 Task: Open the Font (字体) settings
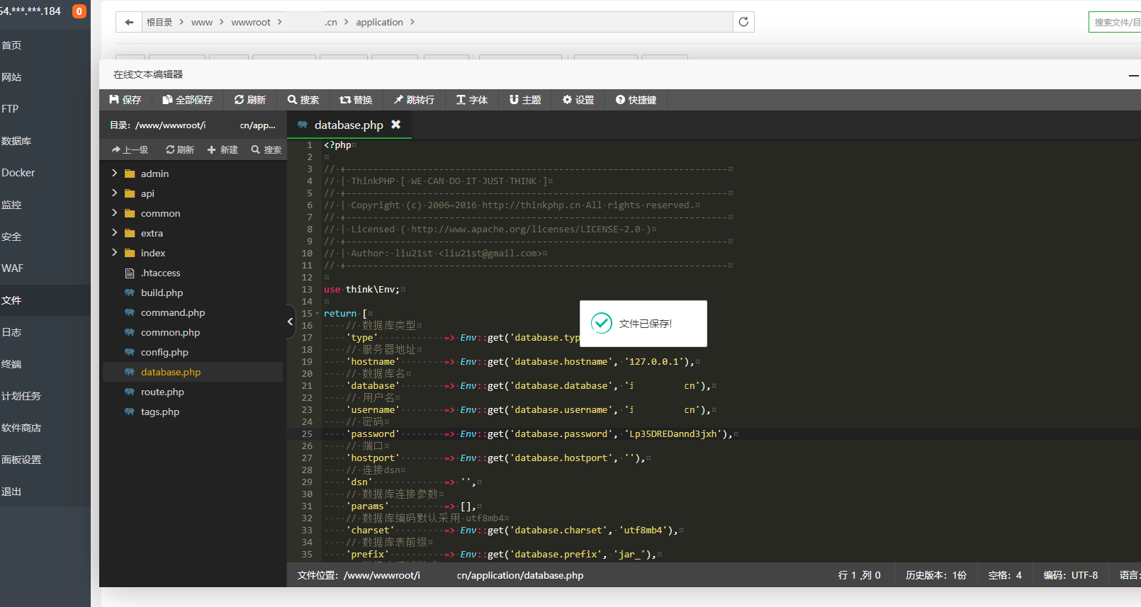(x=472, y=100)
